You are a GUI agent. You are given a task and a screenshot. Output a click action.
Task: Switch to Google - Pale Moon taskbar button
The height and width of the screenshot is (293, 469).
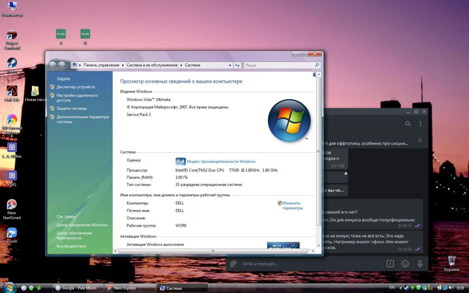coord(78,288)
